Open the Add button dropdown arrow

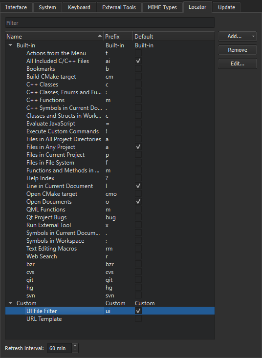pyautogui.click(x=253, y=36)
